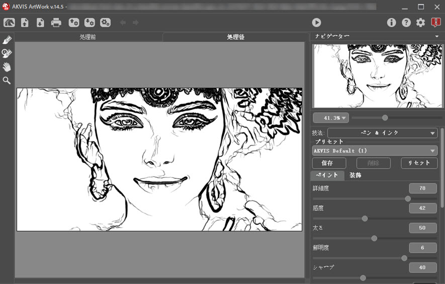The height and width of the screenshot is (284, 445).
Task: Click the 保存 preset button
Action: point(329,163)
